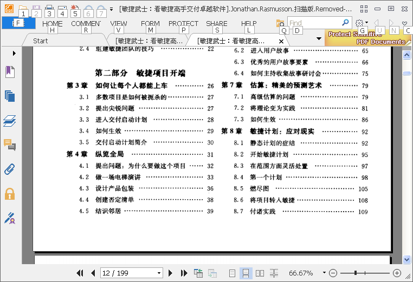Open the page number dropdown
This screenshot has height=282, width=413.
159,273
